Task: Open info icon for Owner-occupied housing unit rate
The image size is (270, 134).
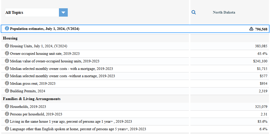Action: coord(7,54)
